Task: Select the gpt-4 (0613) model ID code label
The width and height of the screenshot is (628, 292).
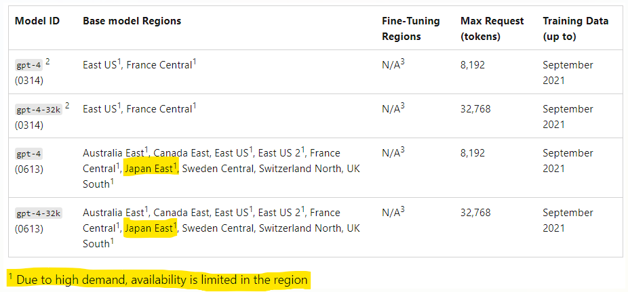Action: [x=28, y=153]
